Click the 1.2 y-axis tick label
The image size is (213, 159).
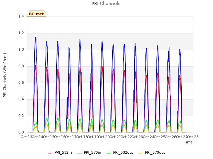21,33
